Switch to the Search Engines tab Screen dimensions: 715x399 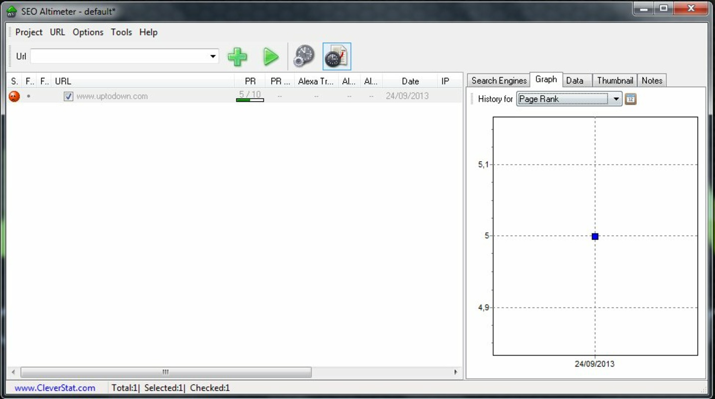pos(499,80)
